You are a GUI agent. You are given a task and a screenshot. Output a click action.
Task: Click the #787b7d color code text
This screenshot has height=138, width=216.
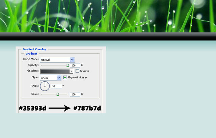click(87, 108)
